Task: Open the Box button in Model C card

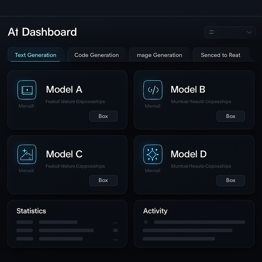Action: (x=103, y=180)
